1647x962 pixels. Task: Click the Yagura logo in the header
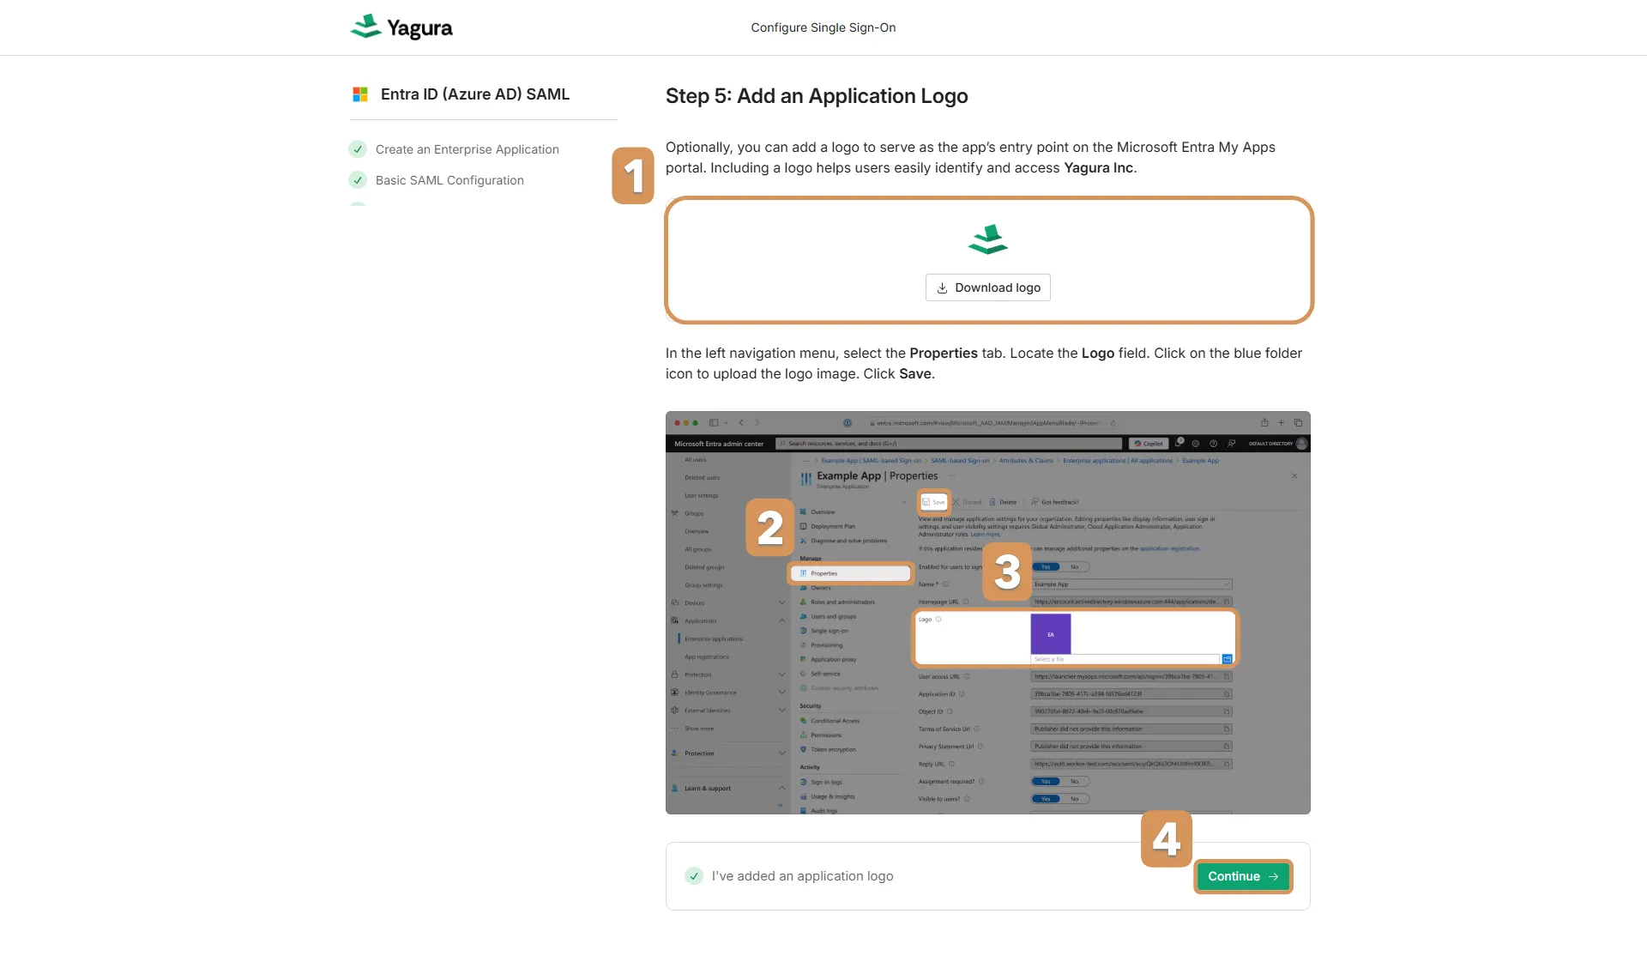pos(401,27)
